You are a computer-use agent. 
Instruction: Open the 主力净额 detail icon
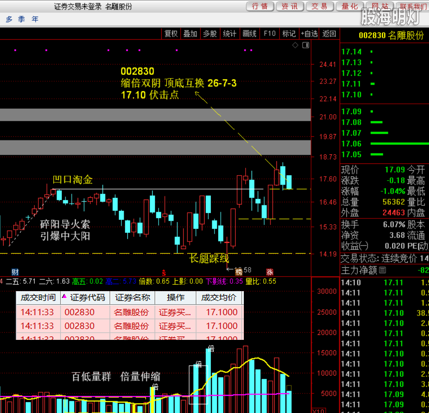click(x=382, y=270)
